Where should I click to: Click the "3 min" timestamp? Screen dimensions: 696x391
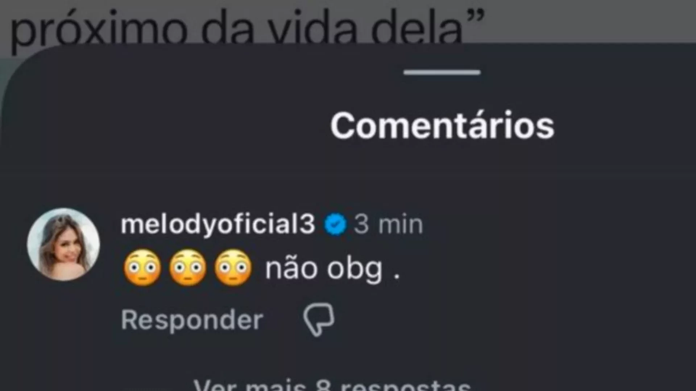pyautogui.click(x=388, y=224)
